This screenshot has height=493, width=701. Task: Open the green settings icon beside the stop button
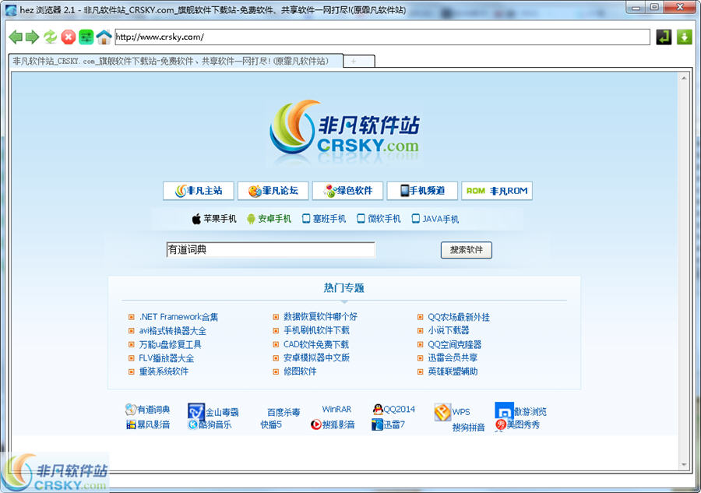[x=86, y=37]
